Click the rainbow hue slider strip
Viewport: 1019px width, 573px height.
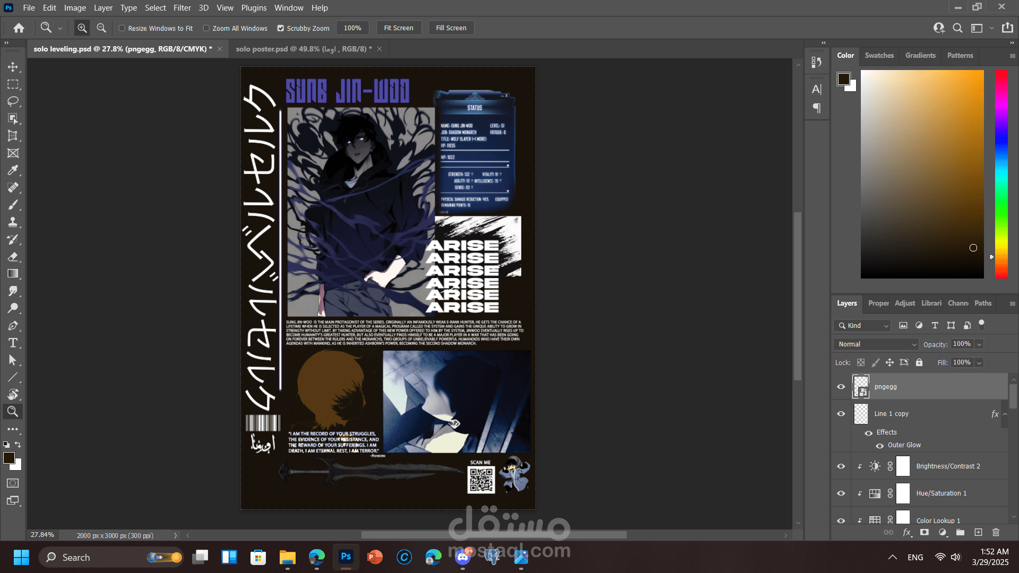pos(1001,174)
